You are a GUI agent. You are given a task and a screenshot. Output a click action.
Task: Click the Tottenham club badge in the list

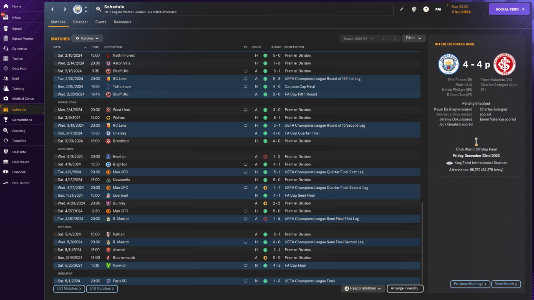pos(108,87)
